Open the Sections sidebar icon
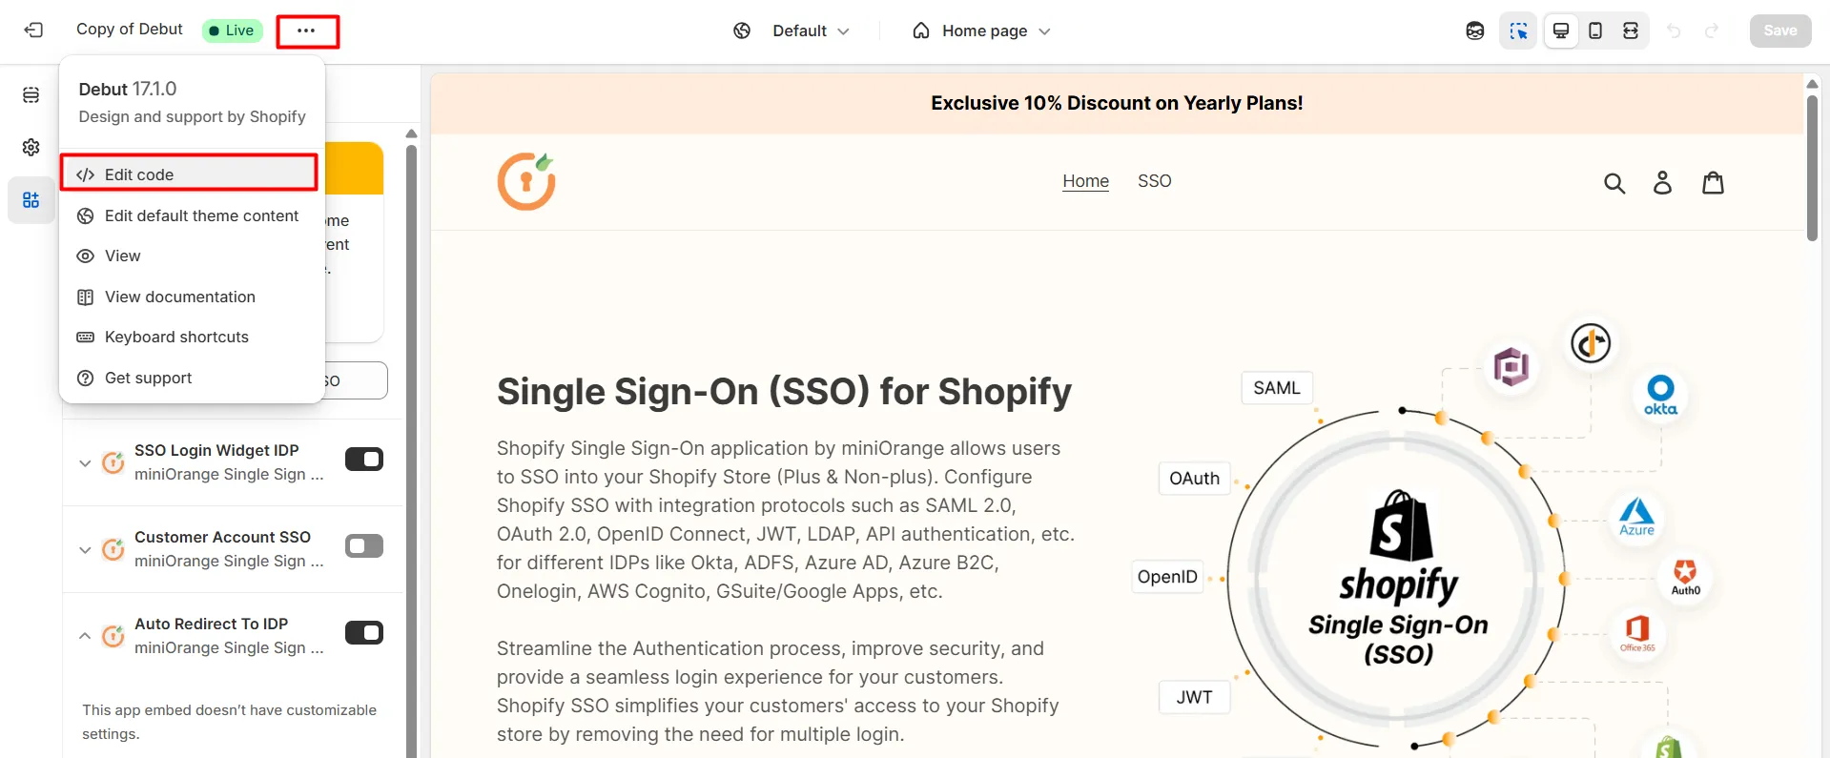Image resolution: width=1830 pixels, height=758 pixels. tap(31, 94)
